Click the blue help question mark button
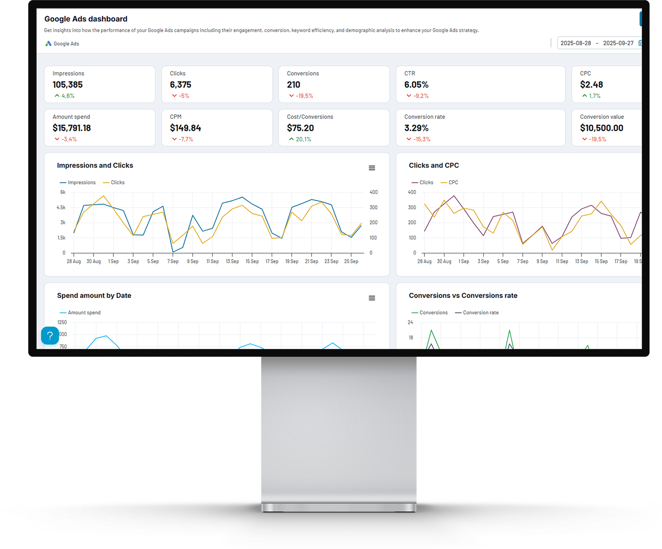The image size is (662, 549). pos(50,336)
